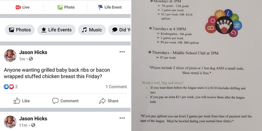Tap the Live video camera icon
This screenshot has width=262, height=131.
tap(18, 7)
